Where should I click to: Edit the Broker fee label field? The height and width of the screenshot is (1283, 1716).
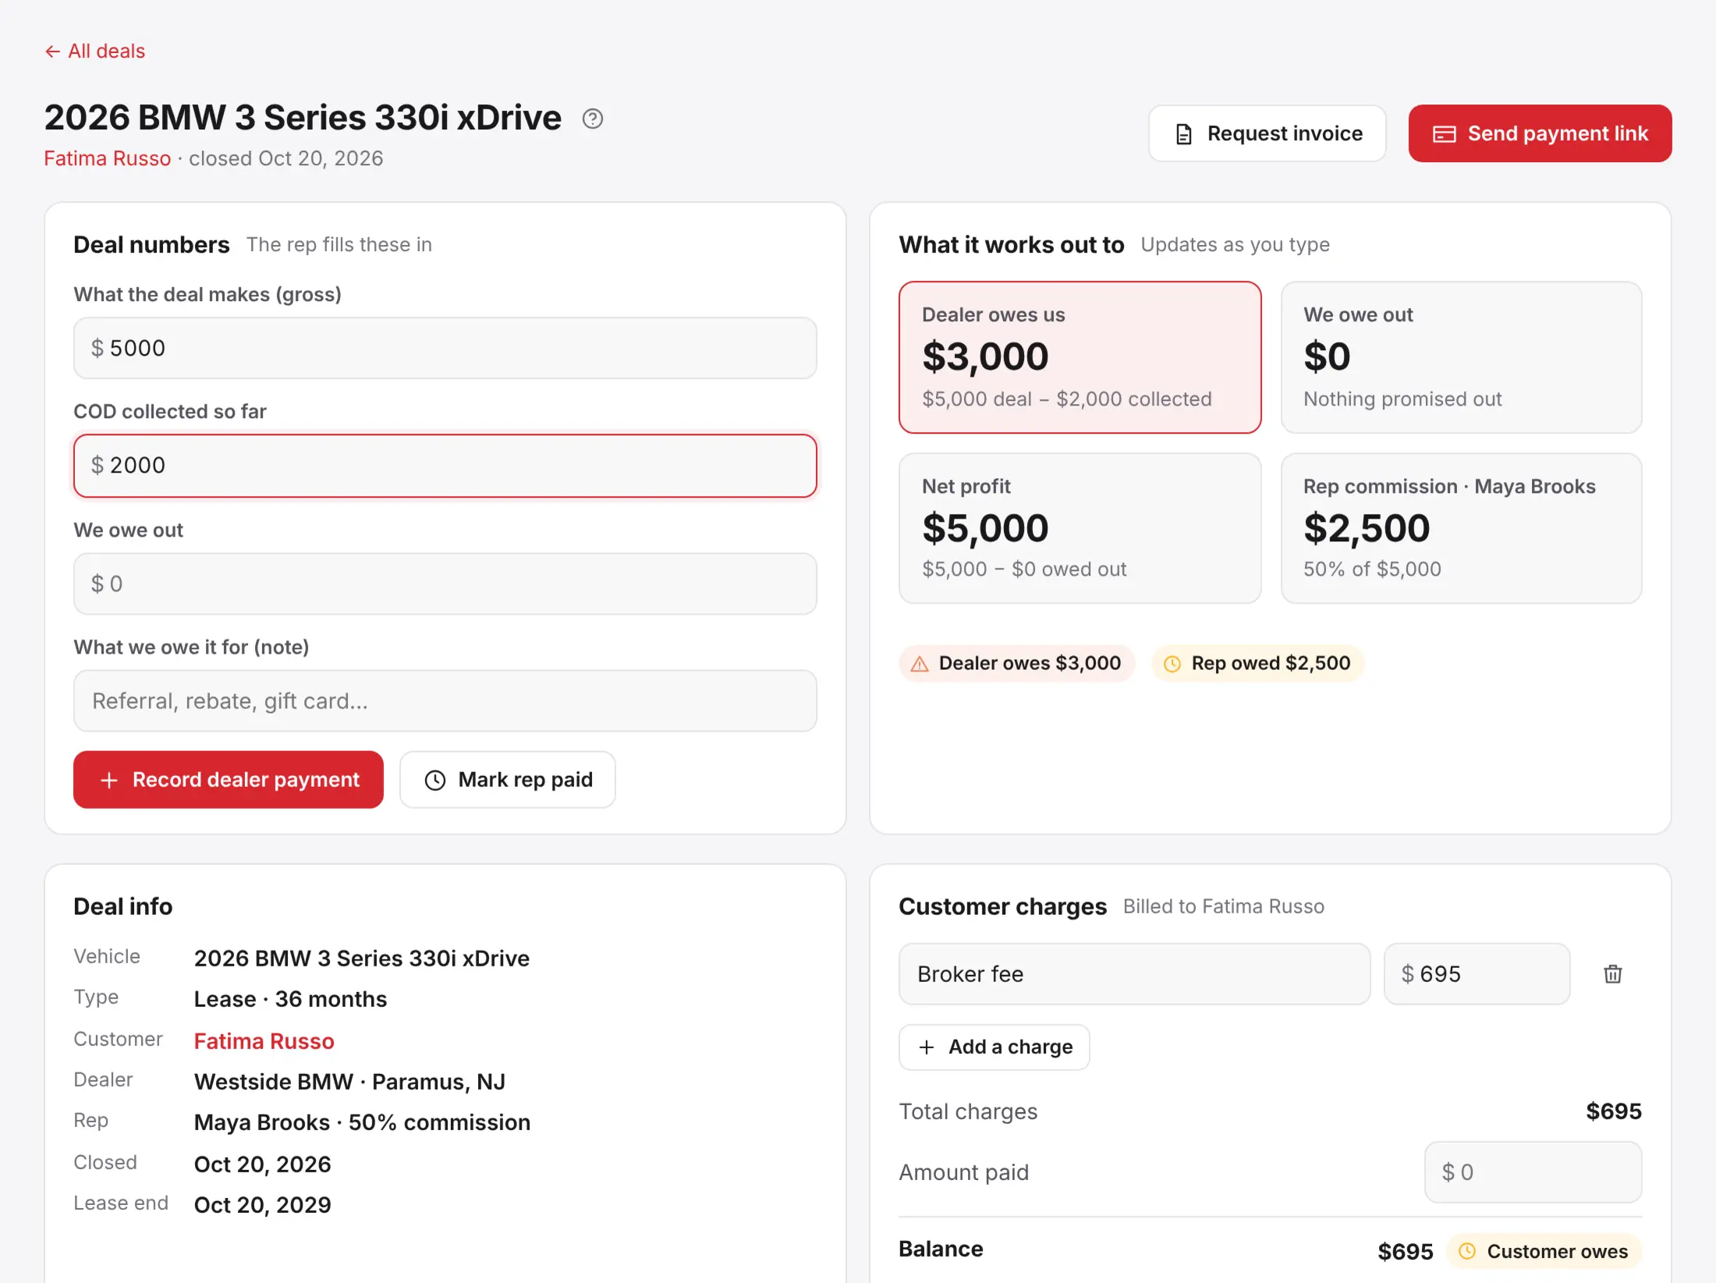tap(1135, 974)
